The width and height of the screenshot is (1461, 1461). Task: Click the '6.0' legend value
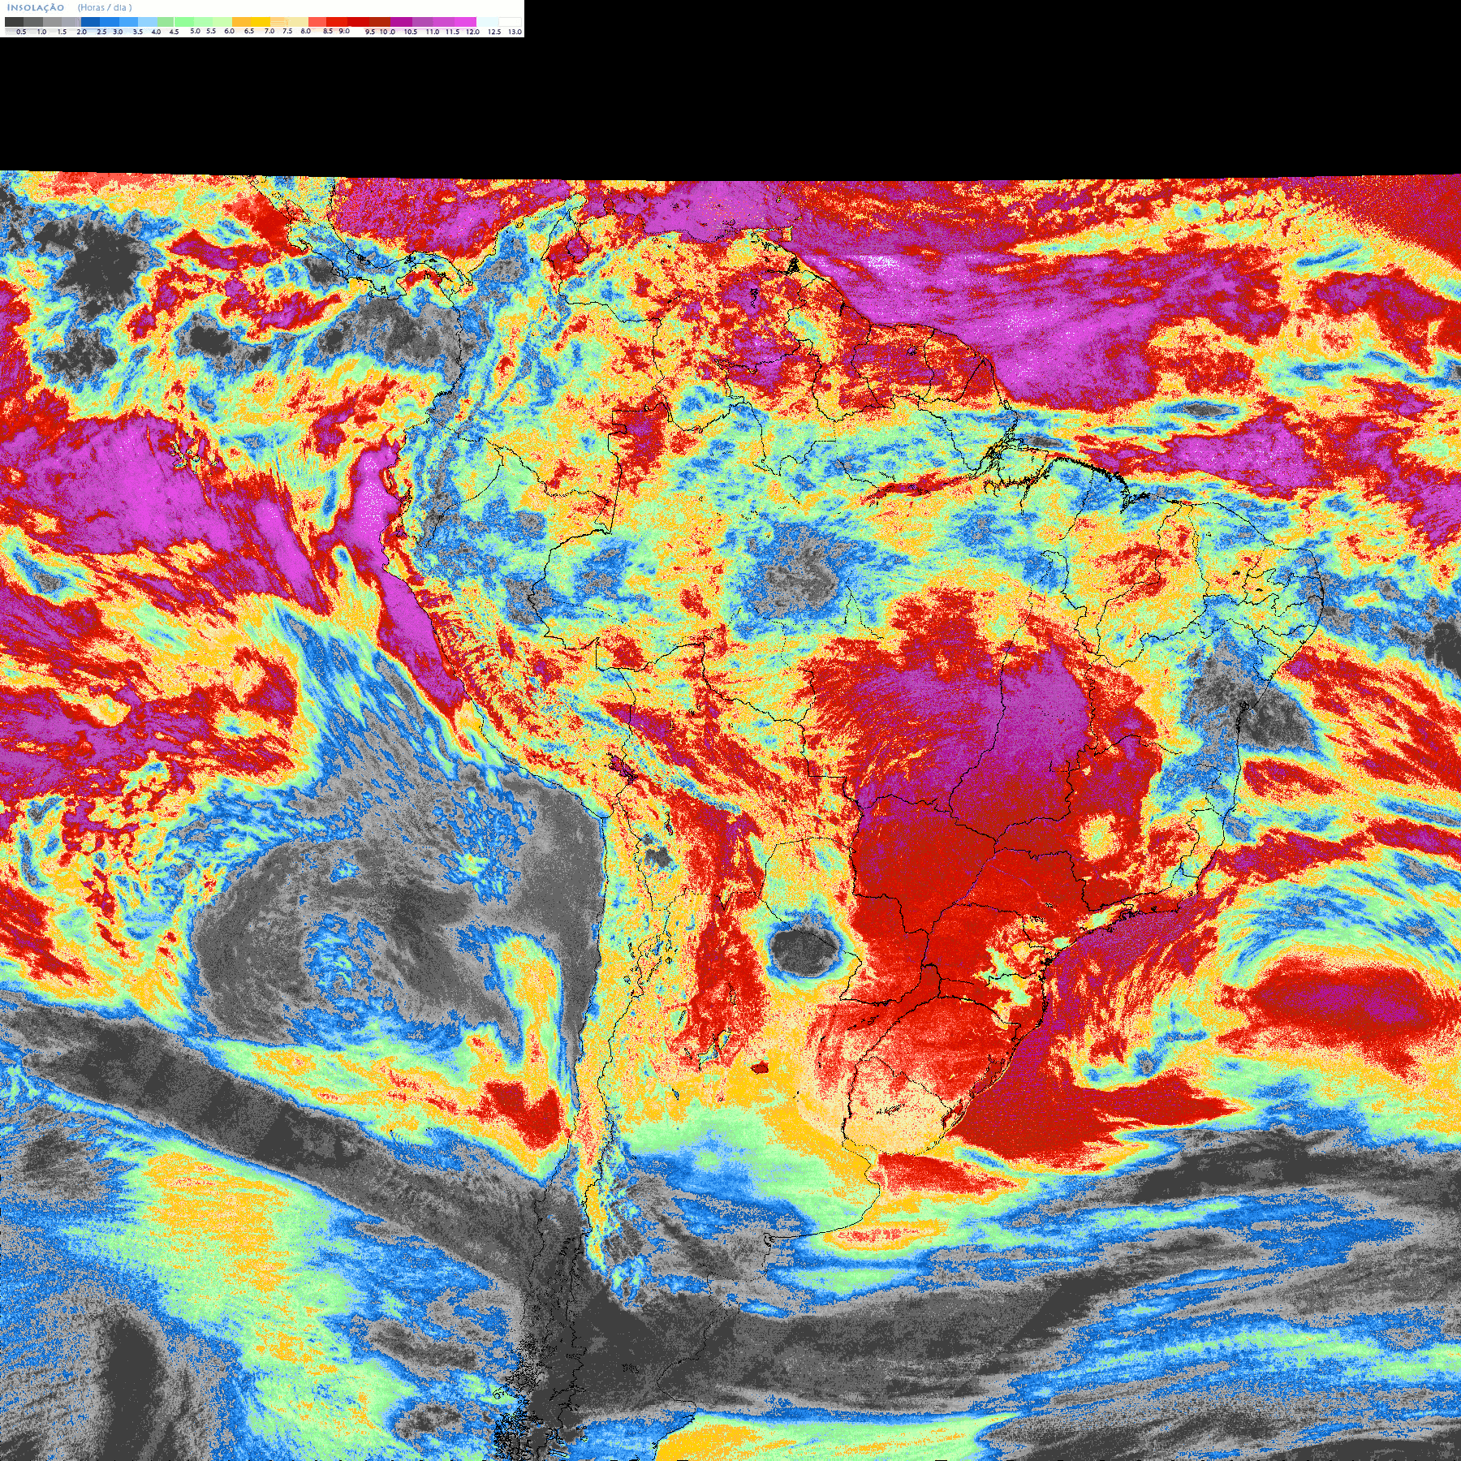pos(230,31)
